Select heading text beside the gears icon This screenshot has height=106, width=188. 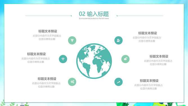click(x=47, y=79)
